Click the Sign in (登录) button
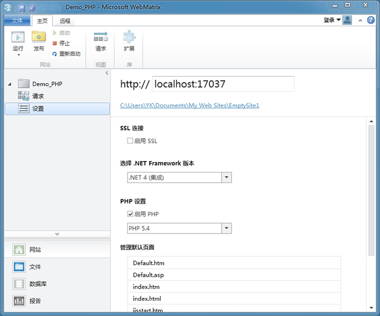Viewport: 380px width, 316px height. [x=331, y=20]
